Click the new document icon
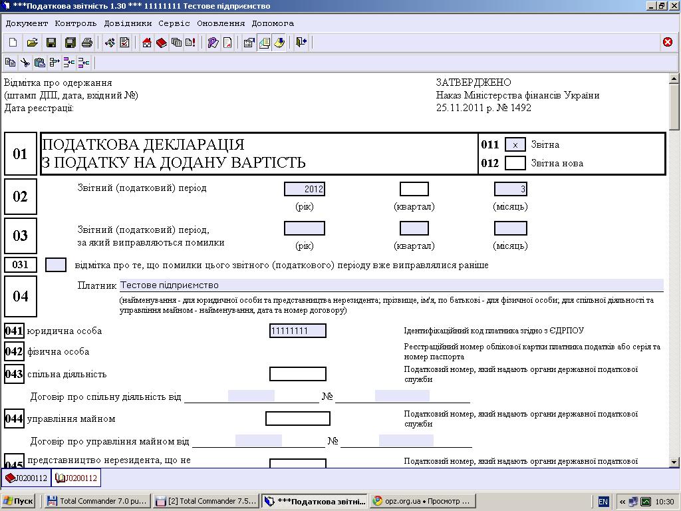 [13, 43]
